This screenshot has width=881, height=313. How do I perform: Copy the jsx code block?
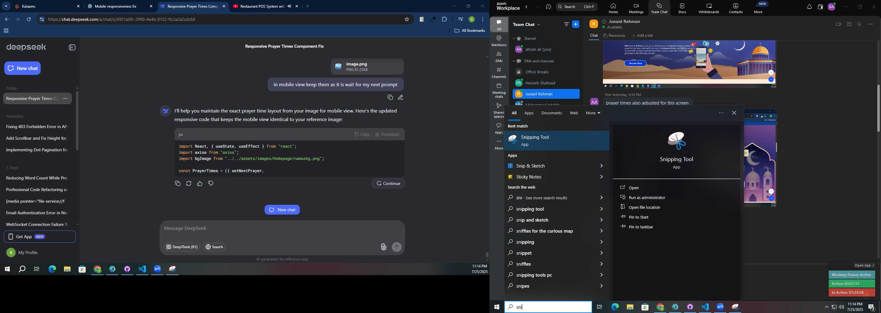(362, 134)
